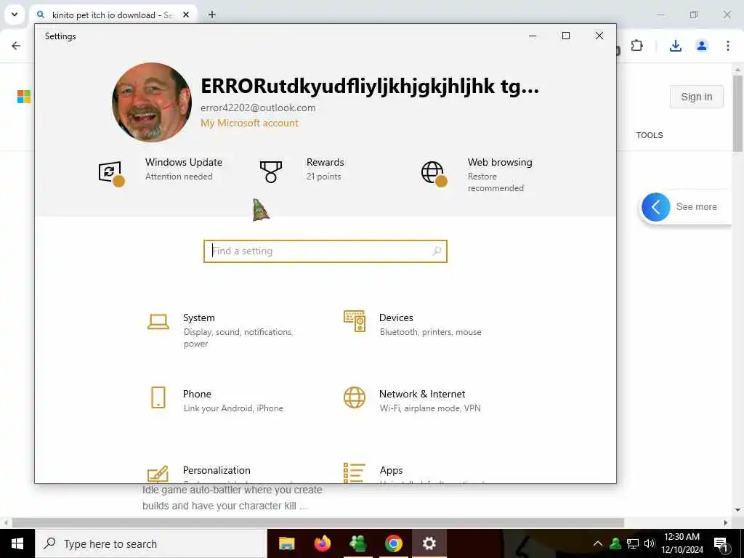This screenshot has width=744, height=558.
Task: Open Phone settings icon
Action: click(x=158, y=397)
